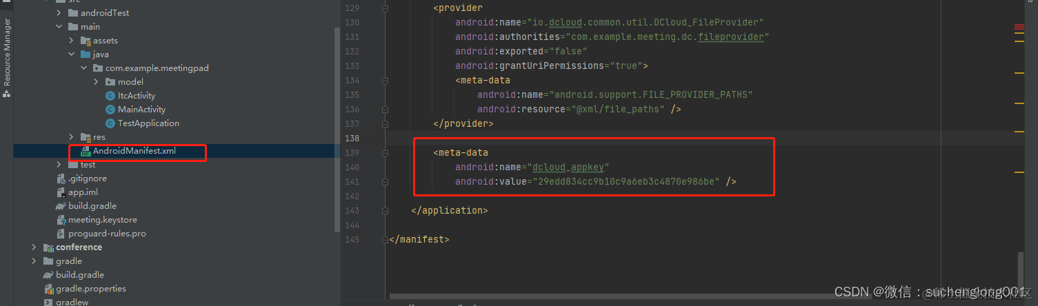Toggle fold marker at line 145 closing manifest
The image size is (1038, 306).
(x=385, y=239)
